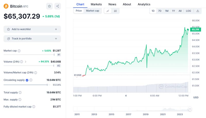Click the $1.37T fully diluted value

coord(57,107)
